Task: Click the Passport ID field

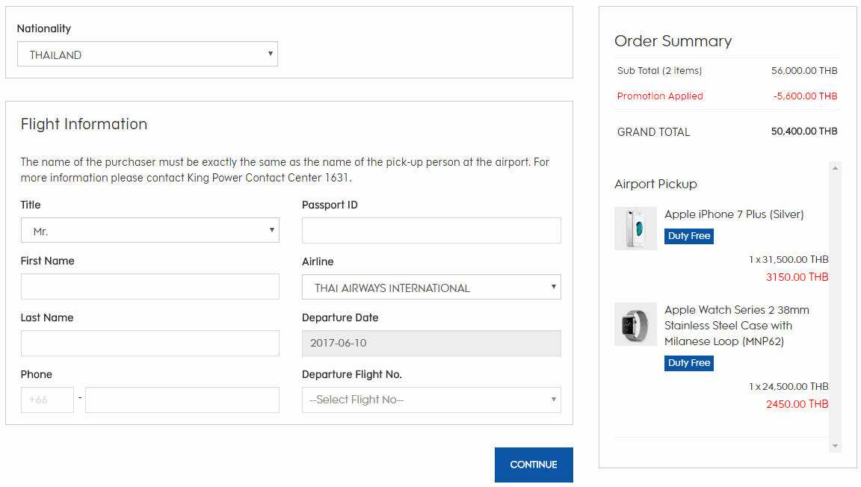Action: (431, 231)
